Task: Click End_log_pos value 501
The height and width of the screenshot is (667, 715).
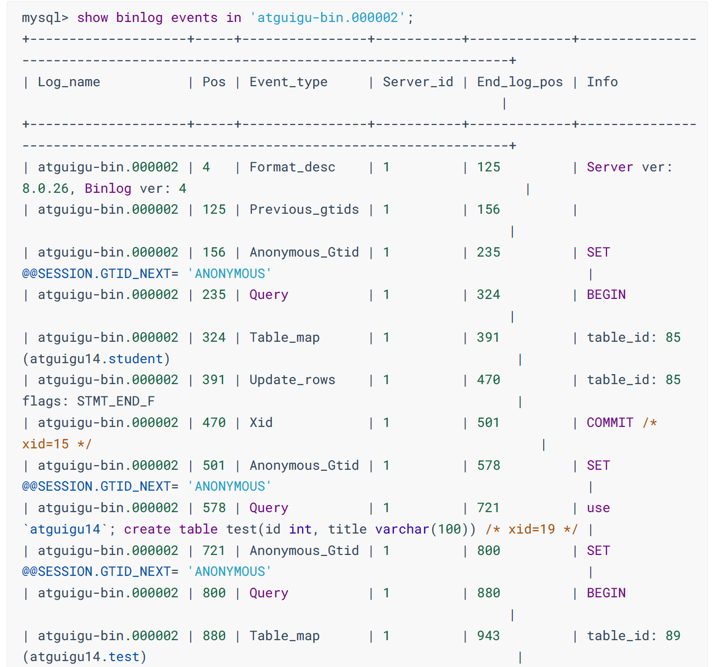Action: 488,423
